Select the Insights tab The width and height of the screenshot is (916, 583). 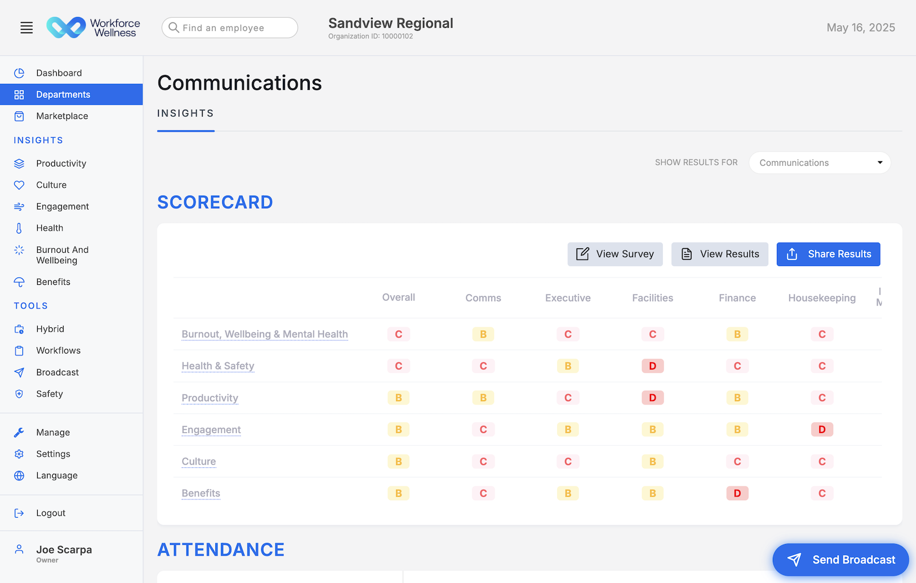click(185, 114)
